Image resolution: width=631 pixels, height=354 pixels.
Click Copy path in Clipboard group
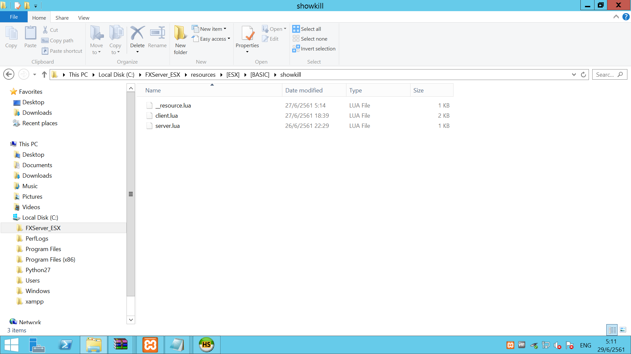[58, 40]
